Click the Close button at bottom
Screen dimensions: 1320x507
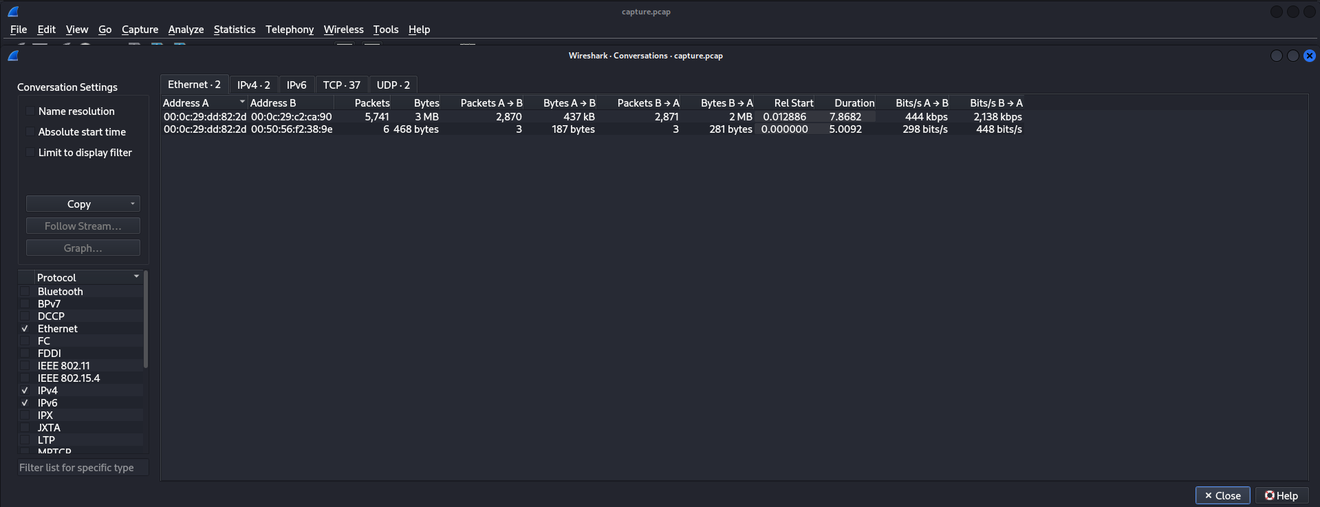[x=1222, y=495]
